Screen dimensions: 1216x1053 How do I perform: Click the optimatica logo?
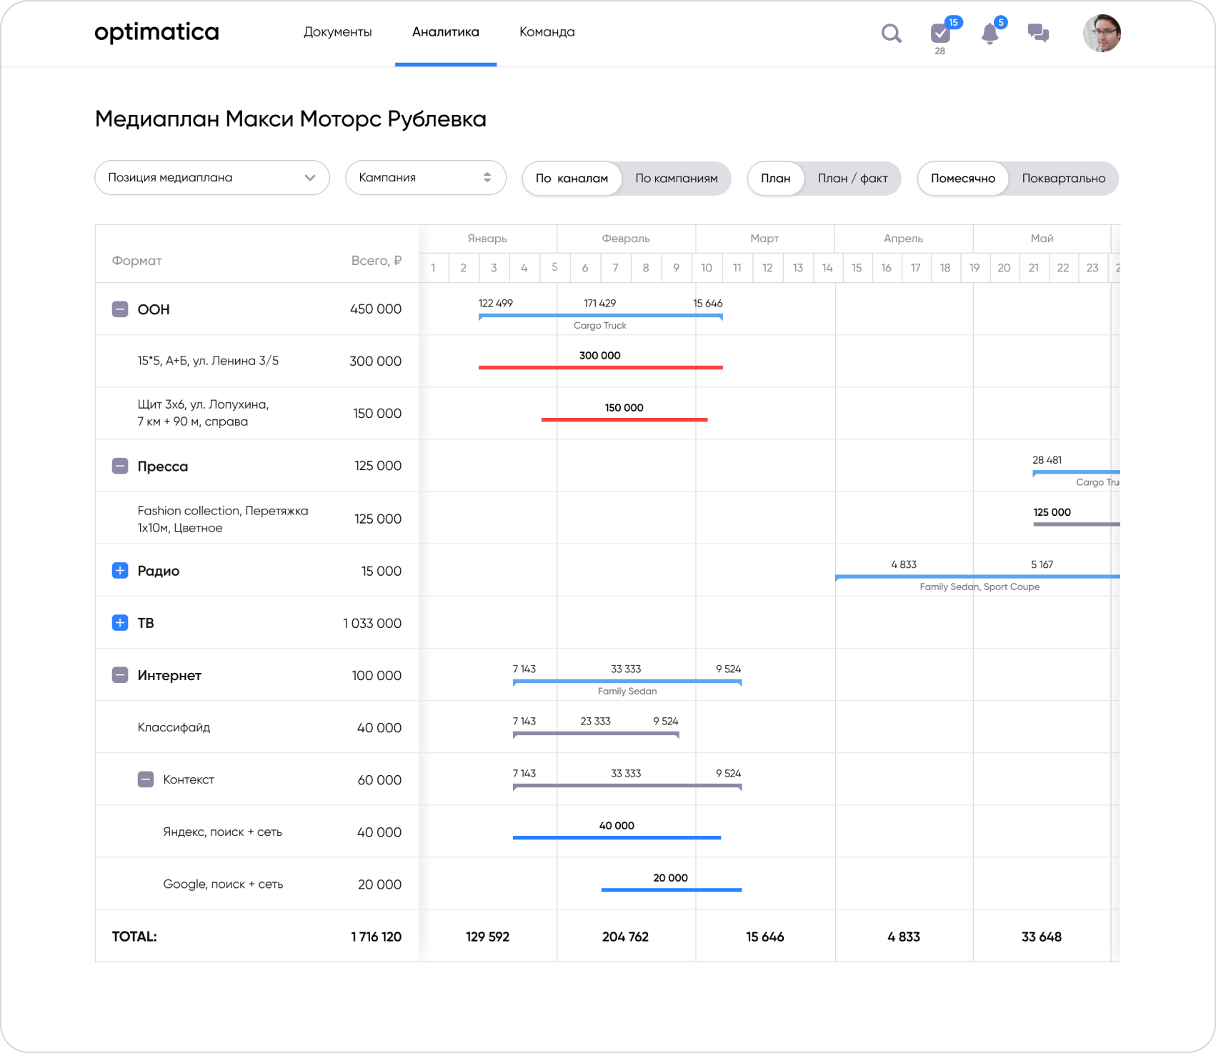(156, 32)
